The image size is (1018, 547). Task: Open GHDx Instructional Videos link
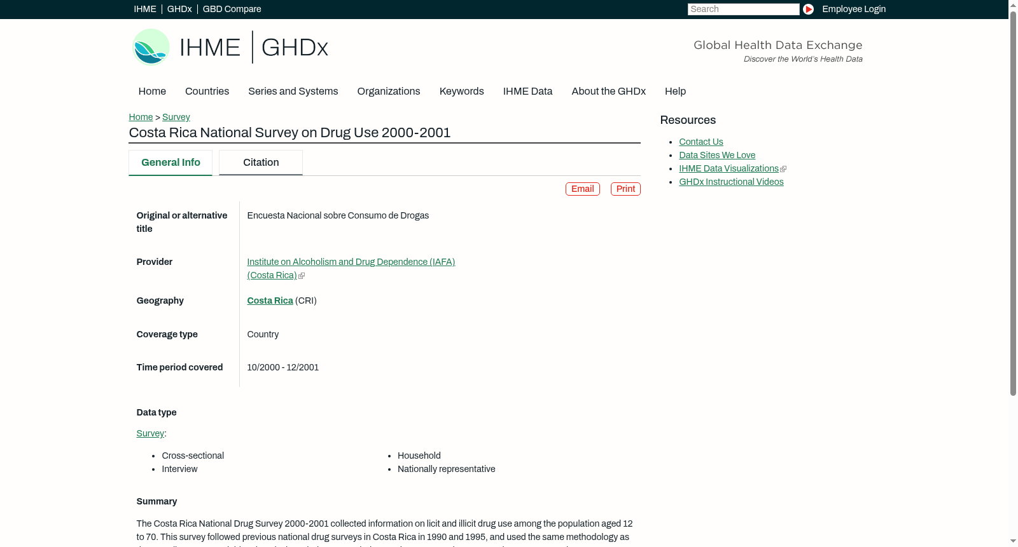point(731,182)
